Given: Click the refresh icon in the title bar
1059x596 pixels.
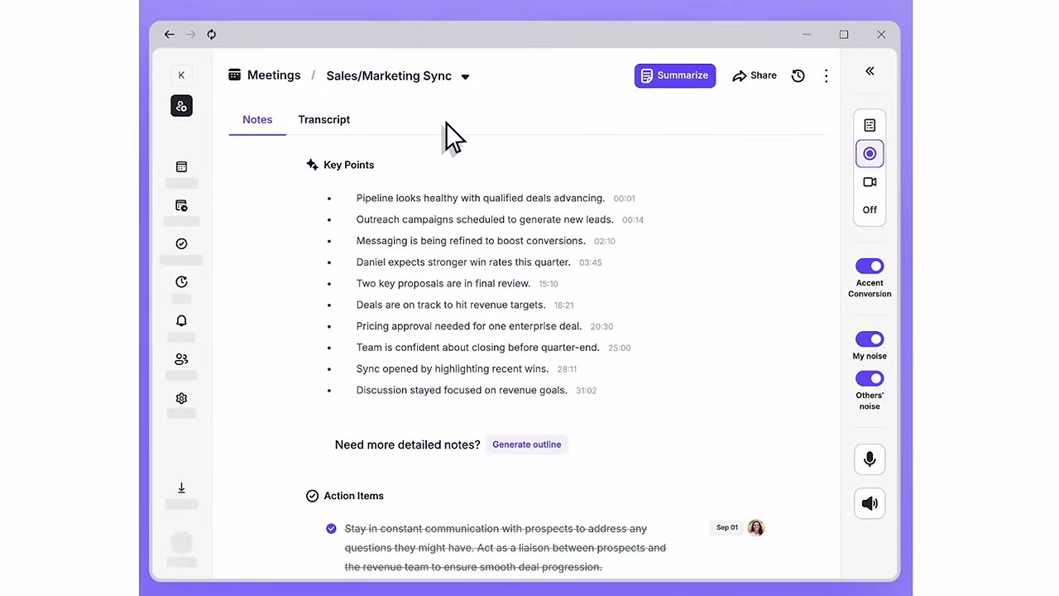Looking at the screenshot, I should click(x=212, y=34).
